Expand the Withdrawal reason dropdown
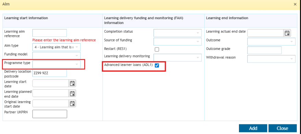The image size is (301, 134). click(x=271, y=59)
